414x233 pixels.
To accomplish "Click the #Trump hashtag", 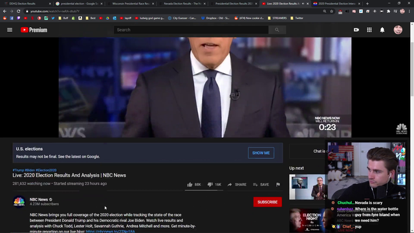I will [18, 170].
